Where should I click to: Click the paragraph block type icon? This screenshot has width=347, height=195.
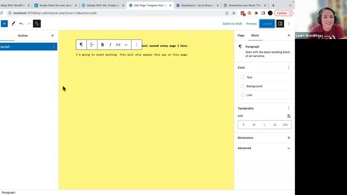(81, 44)
